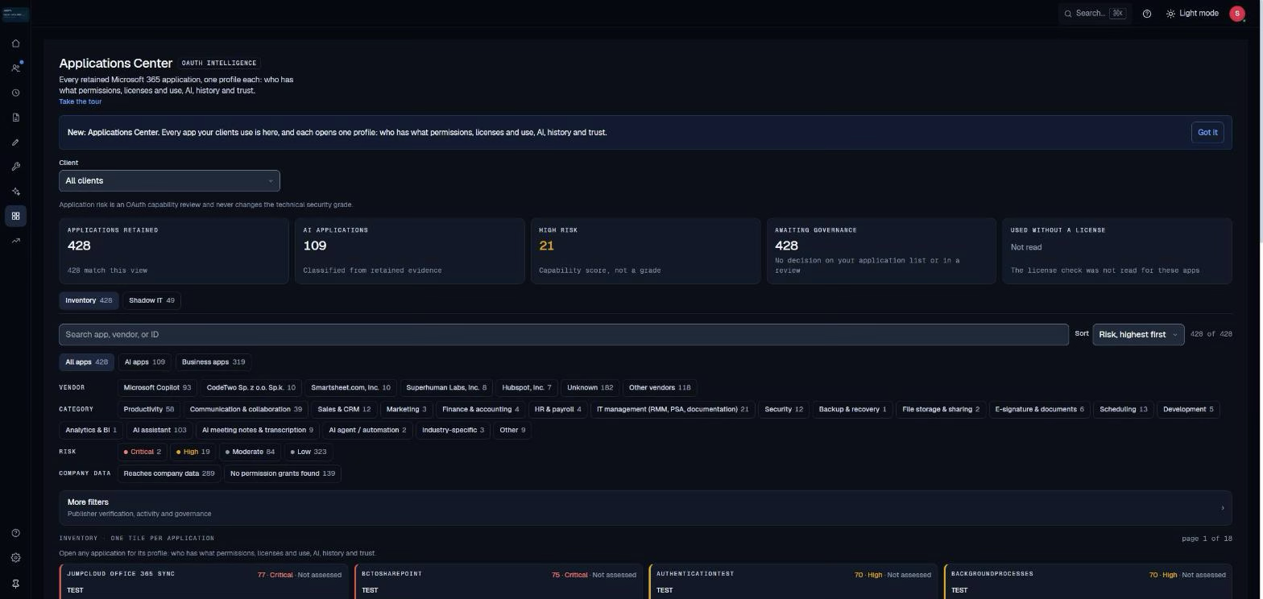Toggle the Critical risk filter
This screenshot has height=599, width=1263.
(142, 452)
